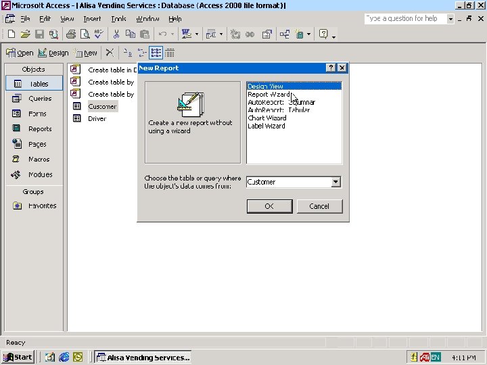The width and height of the screenshot is (487, 365).
Task: Open the Customer table/query combo box arrow
Action: 335,182
